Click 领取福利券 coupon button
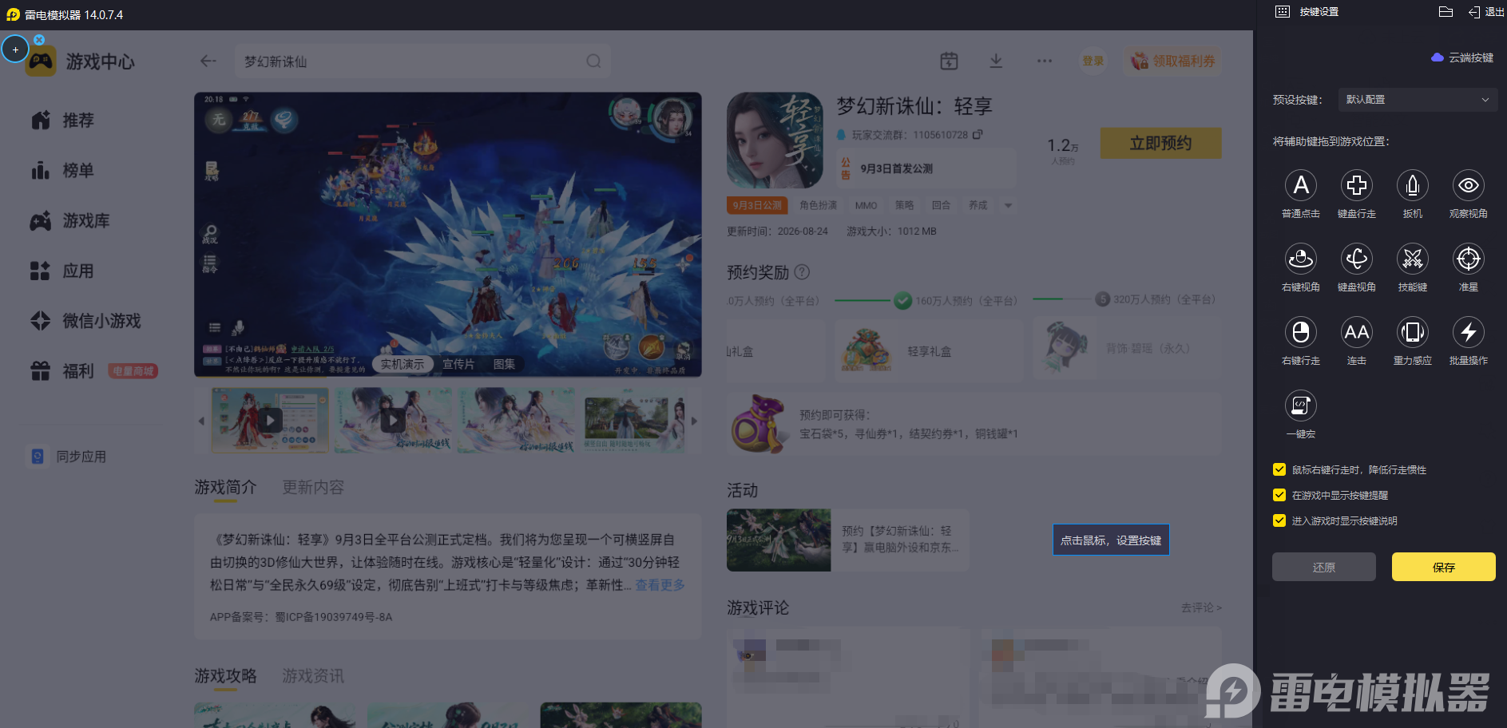Viewport: 1507px width, 728px height. pyautogui.click(x=1172, y=61)
